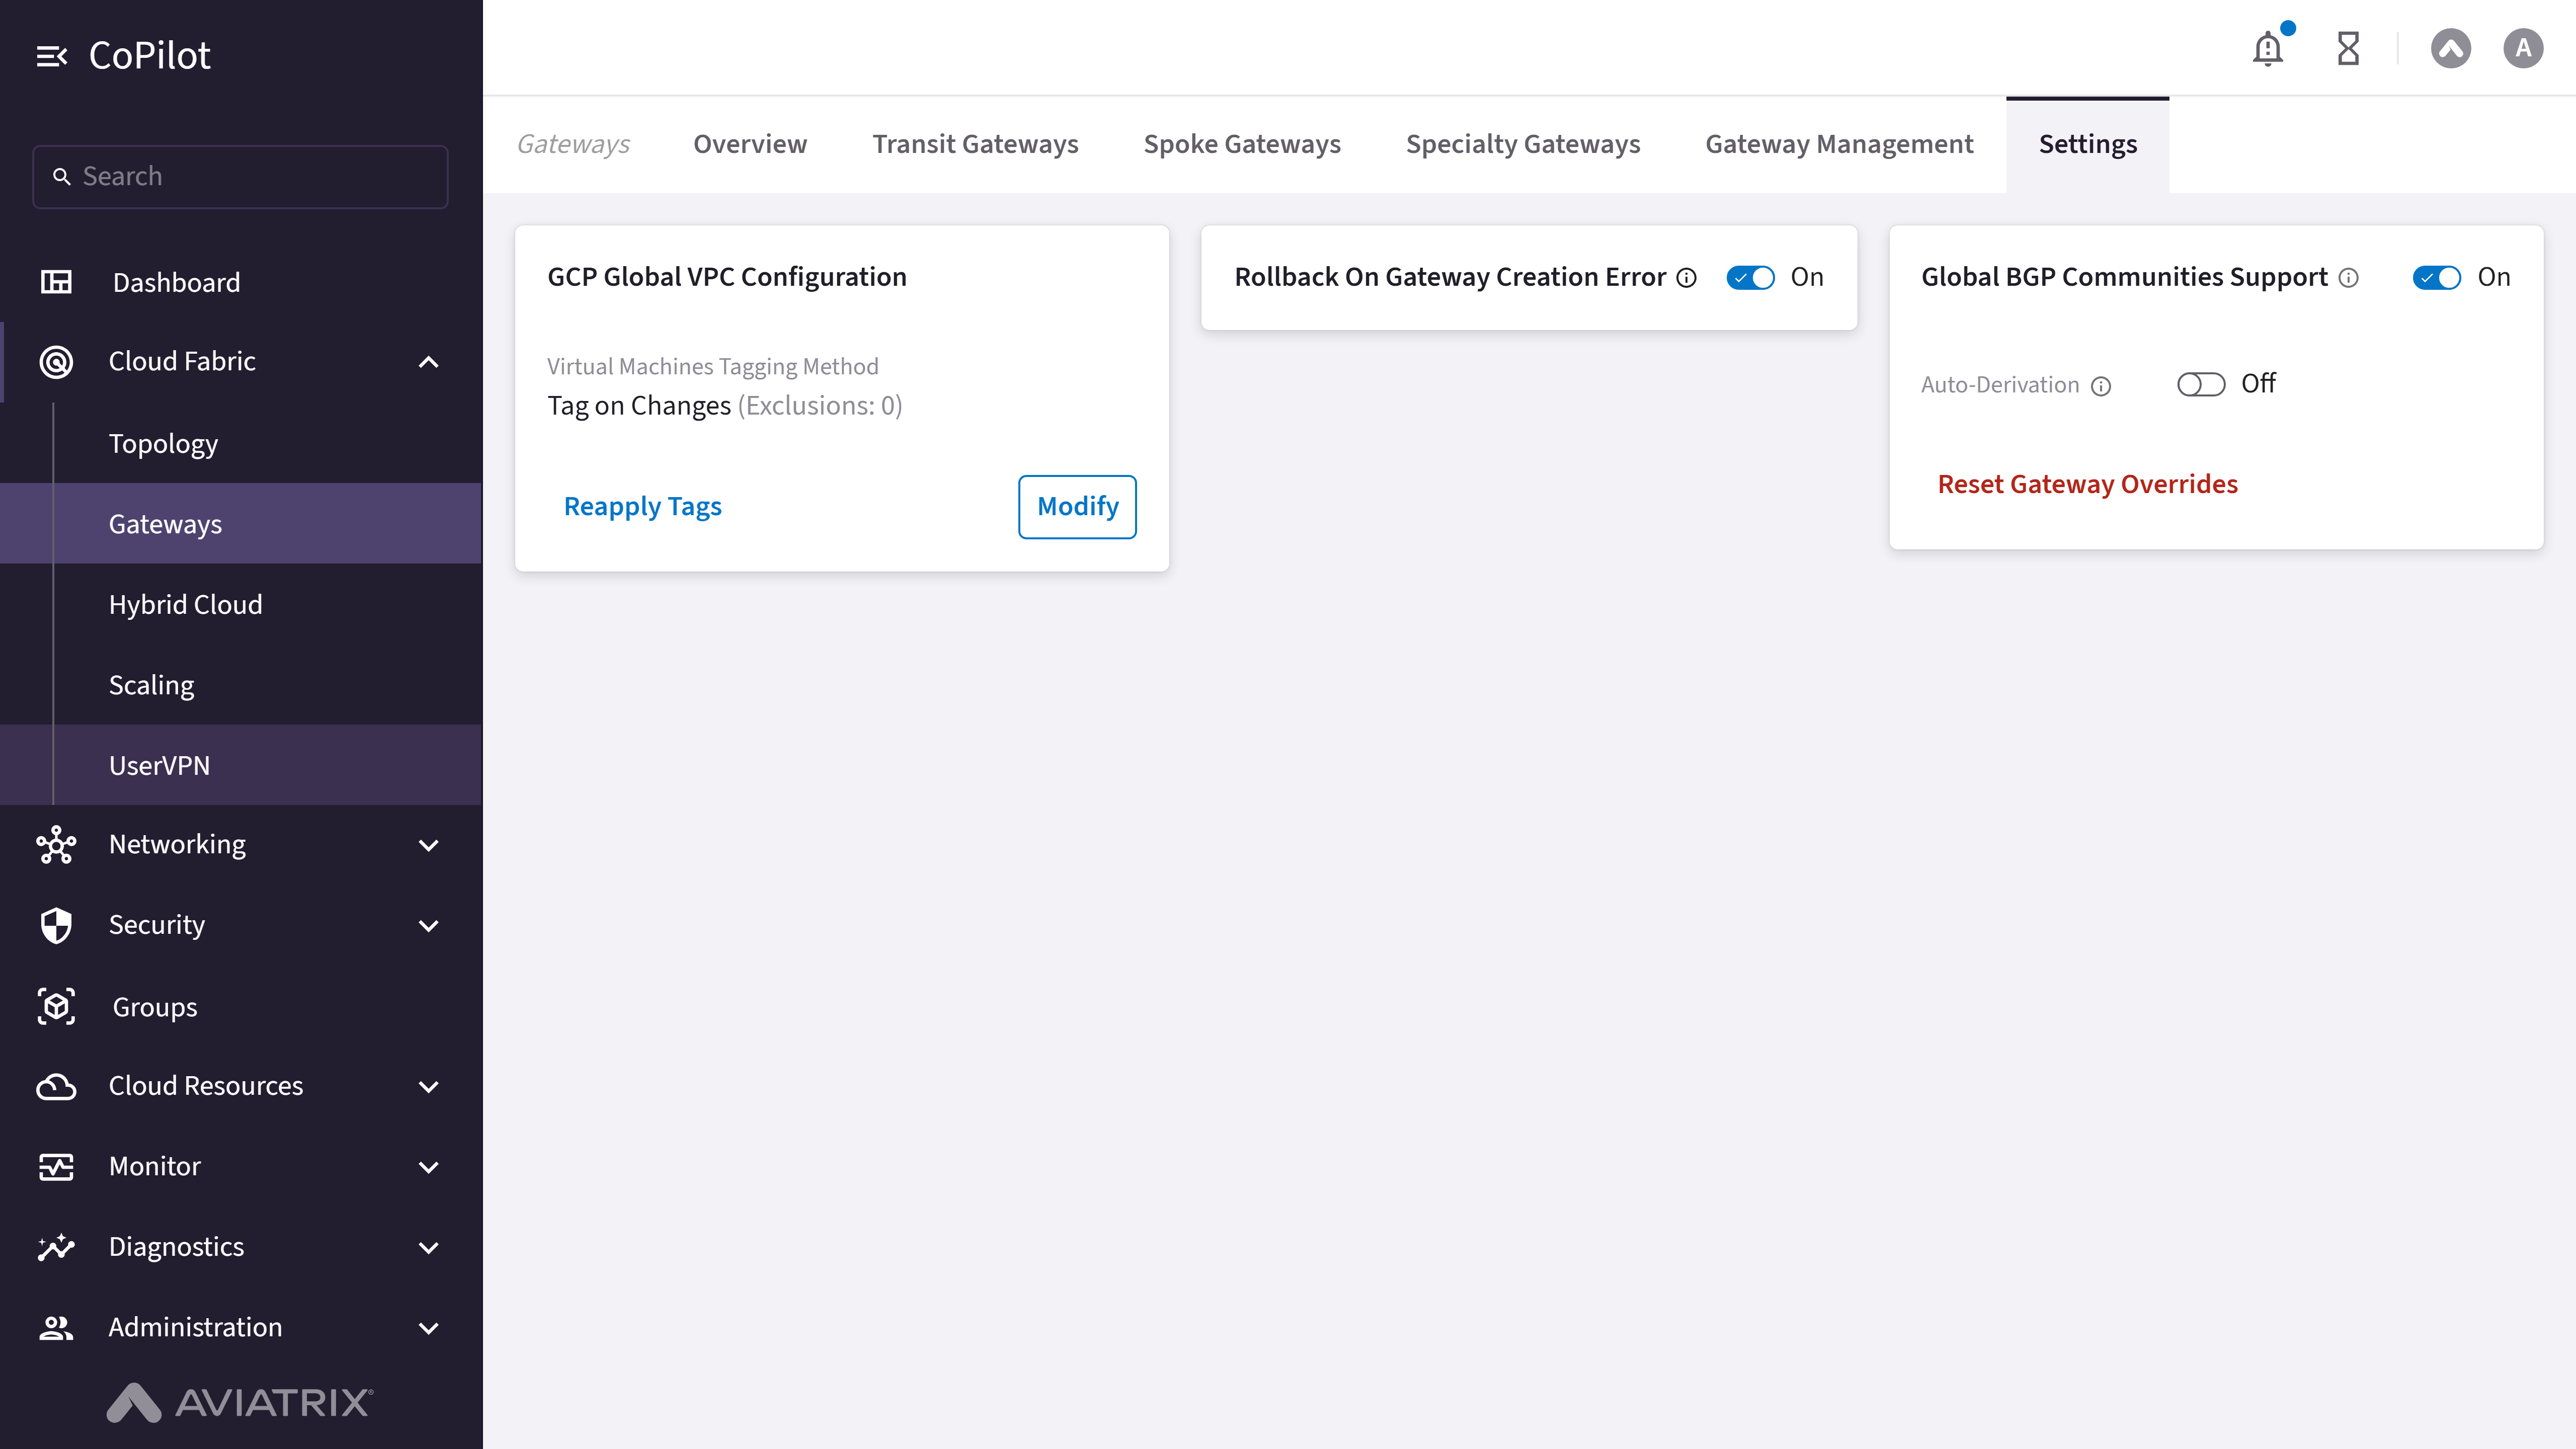The height and width of the screenshot is (1449, 2576).
Task: Show info for Rollback On Gateway Creation Error
Action: click(x=1686, y=278)
